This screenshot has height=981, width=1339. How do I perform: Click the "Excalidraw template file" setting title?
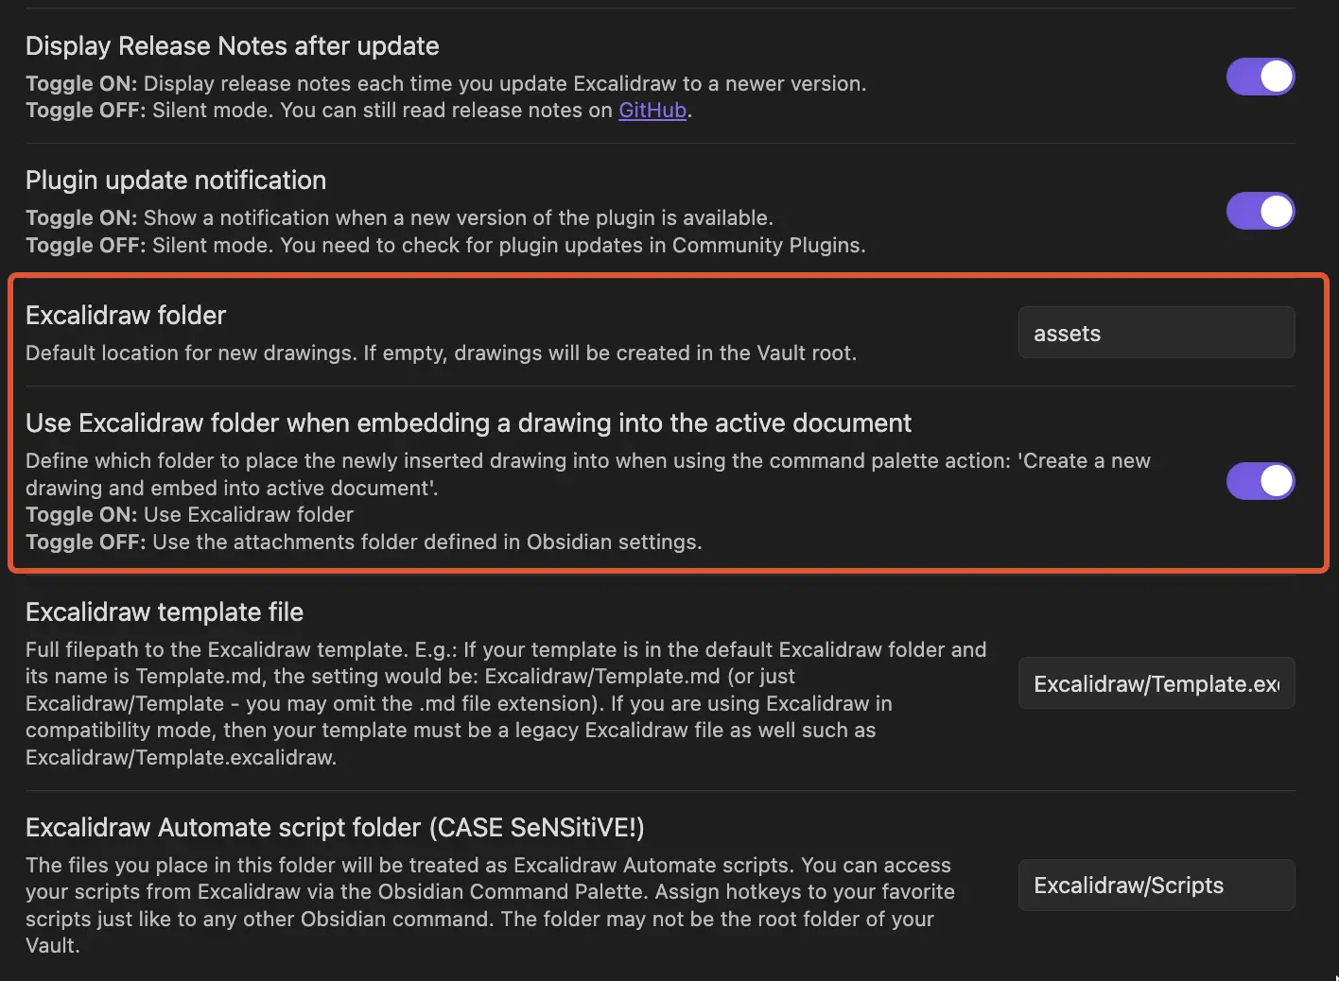coord(164,611)
